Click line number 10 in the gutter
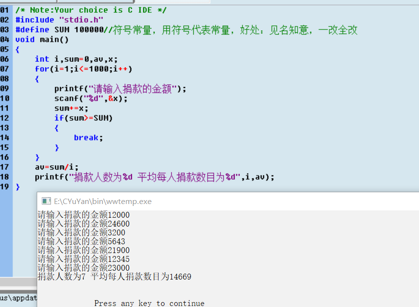 pyautogui.click(x=4, y=99)
